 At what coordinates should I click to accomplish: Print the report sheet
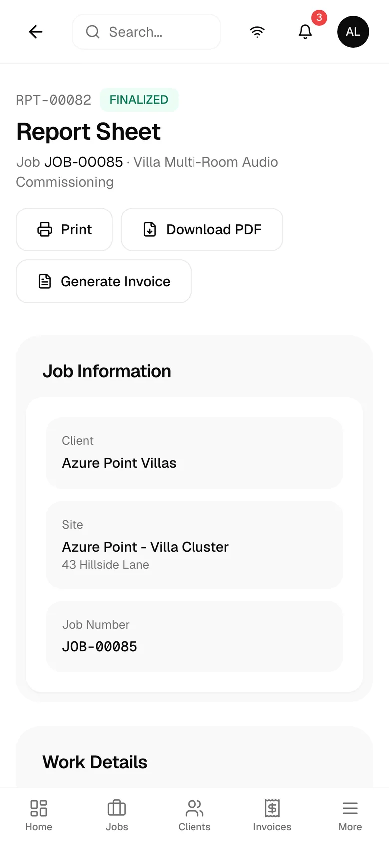pos(64,229)
